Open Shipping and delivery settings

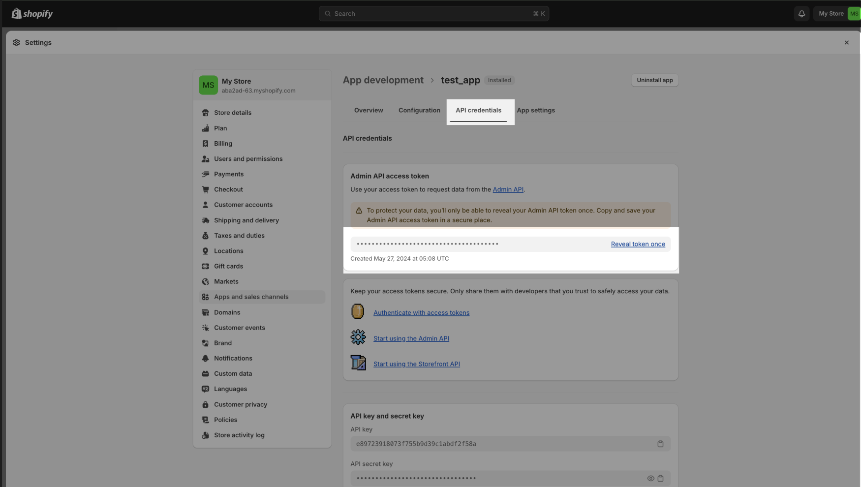pos(246,220)
